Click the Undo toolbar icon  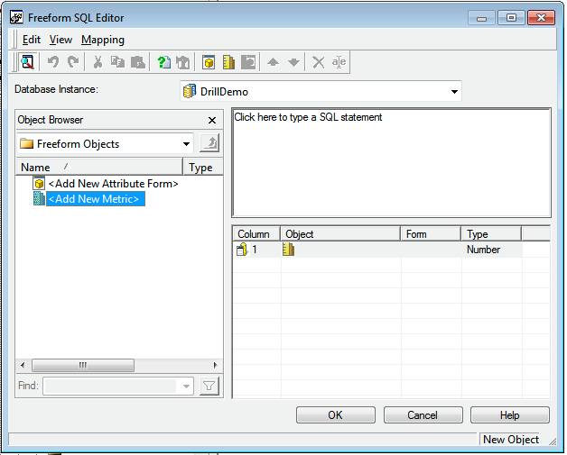point(53,62)
